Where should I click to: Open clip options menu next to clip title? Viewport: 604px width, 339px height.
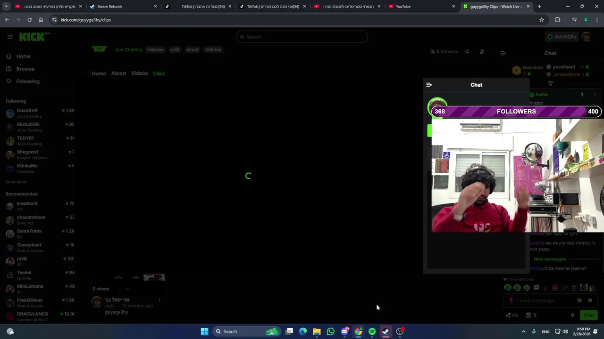click(x=159, y=300)
